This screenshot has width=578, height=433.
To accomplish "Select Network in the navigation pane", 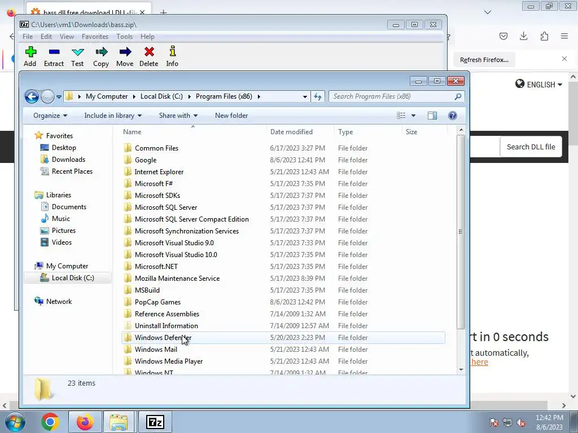I will click(59, 302).
